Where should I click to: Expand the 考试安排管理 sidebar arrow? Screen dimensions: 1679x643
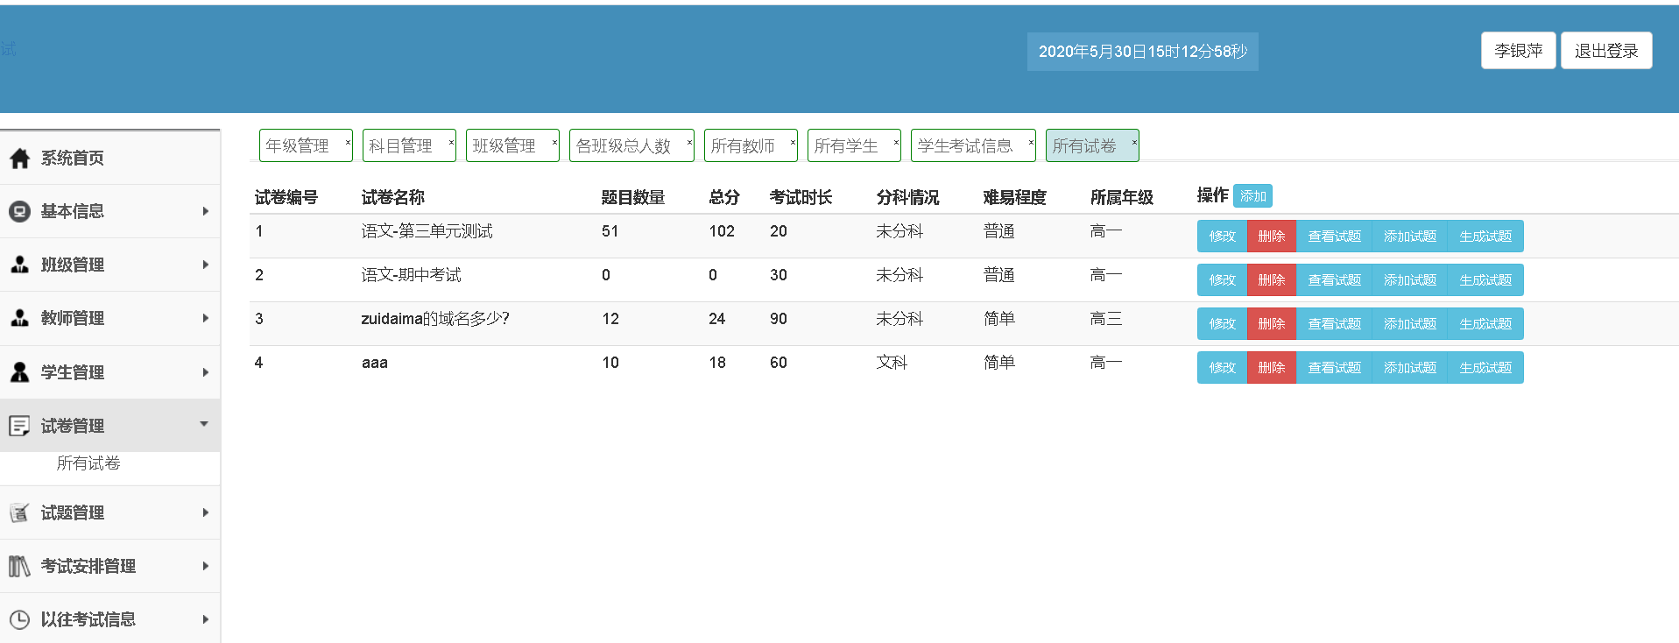pyautogui.click(x=205, y=566)
